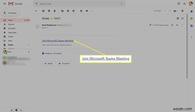Go to the newer email arrow
The height and width of the screenshot is (112, 195).
click(165, 11)
